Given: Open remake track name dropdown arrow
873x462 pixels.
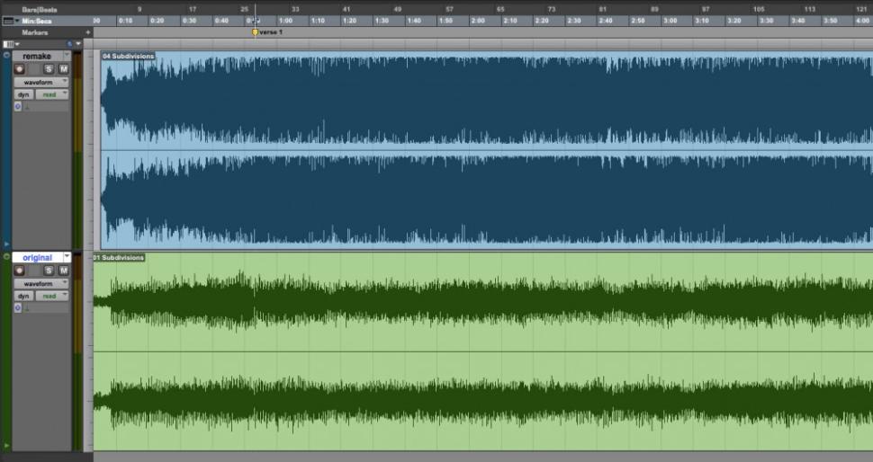Looking at the screenshot, I should point(67,56).
